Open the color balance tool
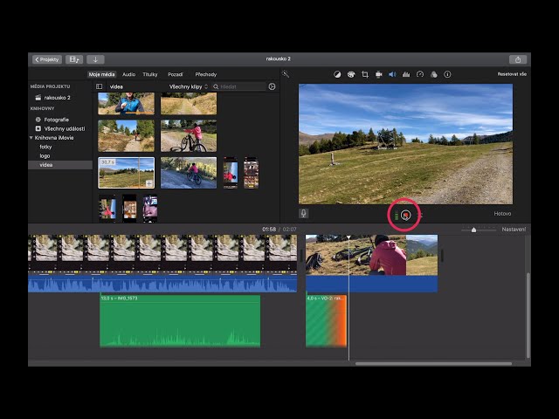Image resolution: width=559 pixels, height=419 pixels. (x=337, y=74)
